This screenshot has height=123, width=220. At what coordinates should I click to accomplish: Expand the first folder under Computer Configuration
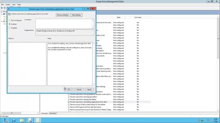click(4, 17)
